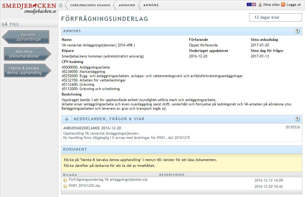Click the 'Gå till' sidebar heading
Image resolution: width=306 pixels, height=197 pixels.
tap(10, 24)
